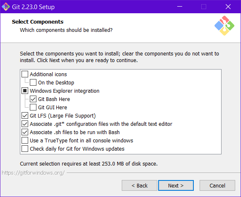
Task: Toggle Windows Explorer integration checkbox
Action: (25, 91)
